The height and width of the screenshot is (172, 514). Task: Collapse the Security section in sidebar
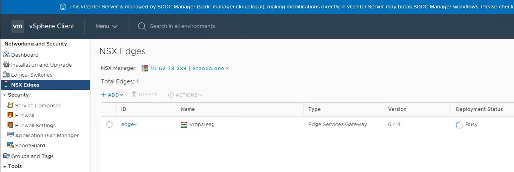[x=4, y=95]
